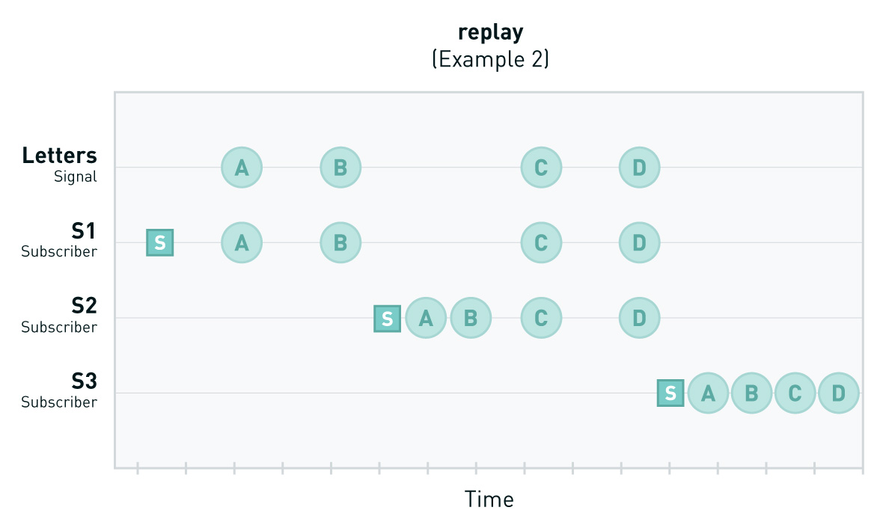The width and height of the screenshot is (883, 531).
Task: Click the Letters Signal row label
Action: click(x=60, y=165)
